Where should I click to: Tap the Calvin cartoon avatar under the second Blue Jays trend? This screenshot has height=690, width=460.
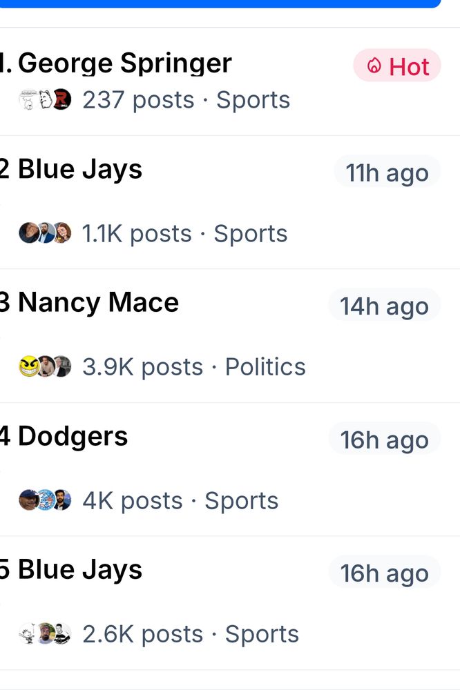tap(28, 633)
